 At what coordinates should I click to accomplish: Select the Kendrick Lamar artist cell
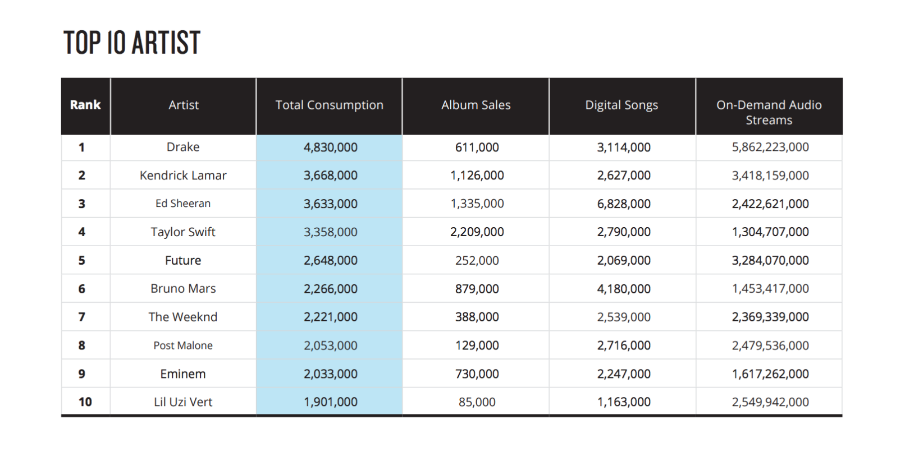(183, 176)
